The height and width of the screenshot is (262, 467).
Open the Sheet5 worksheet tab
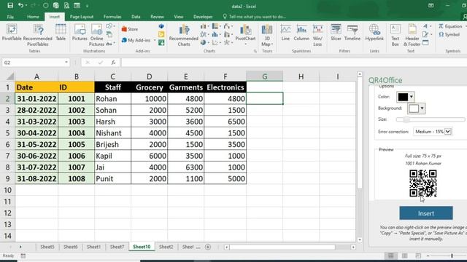pyautogui.click(x=47, y=247)
